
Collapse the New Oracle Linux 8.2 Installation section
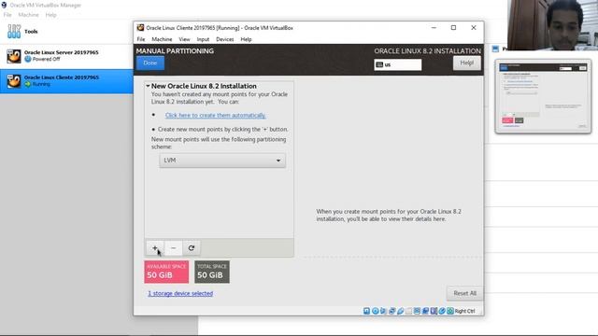click(x=148, y=86)
